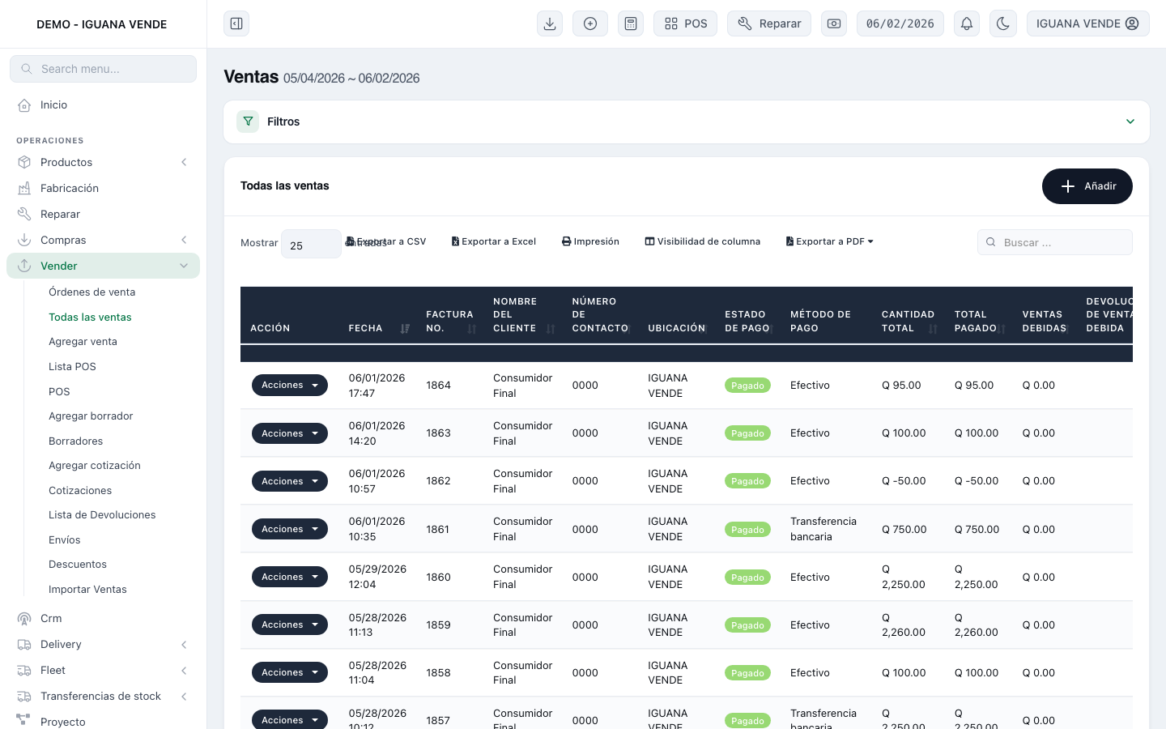Screen dimensions: 1166x729
Task: Open the Reparar wrench button in the top bar
Action: click(x=769, y=23)
